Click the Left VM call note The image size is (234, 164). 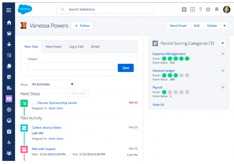tap(37, 133)
